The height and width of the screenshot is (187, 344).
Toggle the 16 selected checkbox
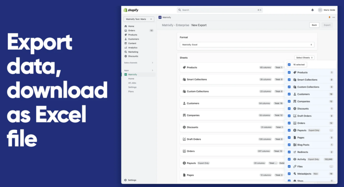point(289,64)
